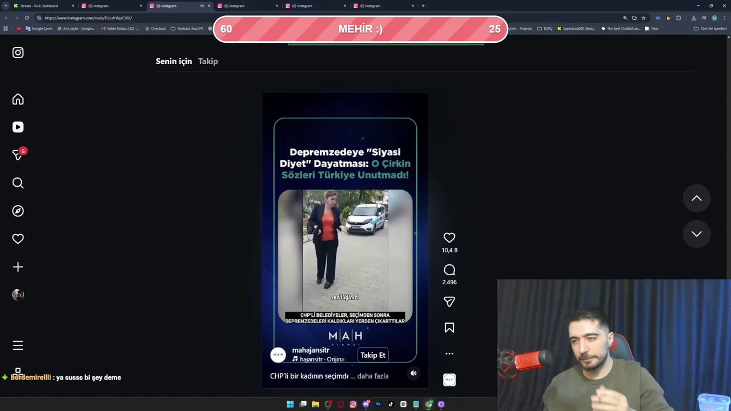Open Chrome extensions puzzle icon
Viewport: 731px width, 411px height.
pyautogui.click(x=678, y=18)
